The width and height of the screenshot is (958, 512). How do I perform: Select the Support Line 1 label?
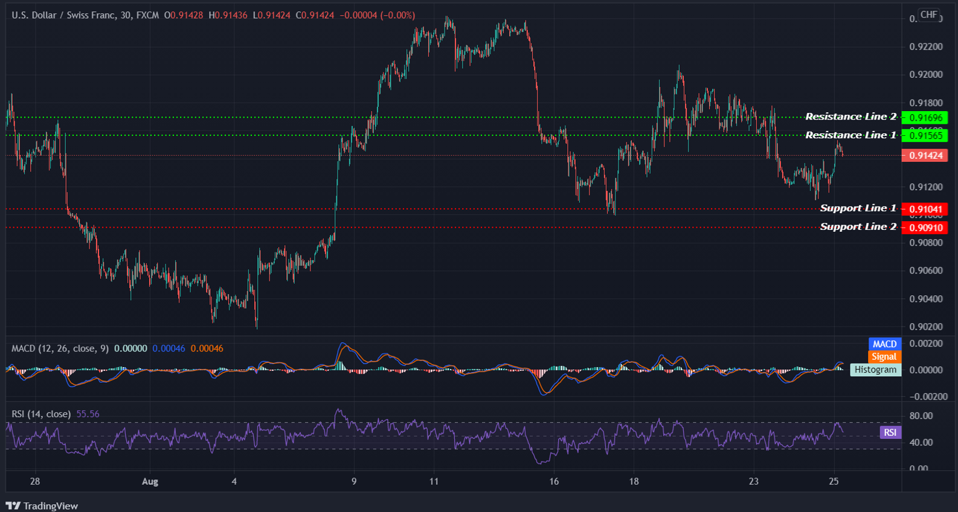(x=858, y=208)
